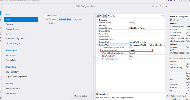Click CtStrockCheck grid name label
Viewport: 190px width, 100px height.
tap(51, 16)
